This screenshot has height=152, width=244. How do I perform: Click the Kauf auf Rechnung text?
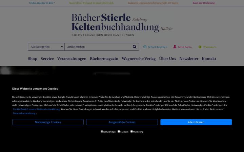click(x=204, y=3)
